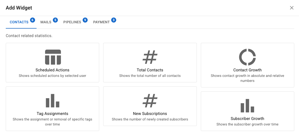Click the Scheduled Actions table icon
Screen dimensions: 299x137
(53, 57)
